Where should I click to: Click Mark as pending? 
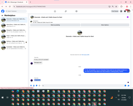[x=55, y=25]
